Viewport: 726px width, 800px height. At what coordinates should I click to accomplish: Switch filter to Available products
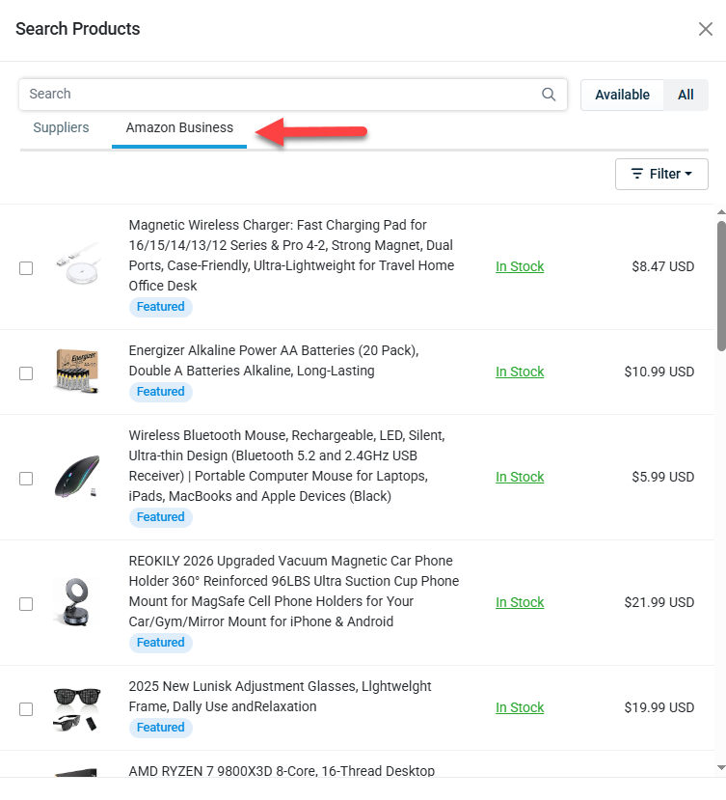(x=622, y=95)
